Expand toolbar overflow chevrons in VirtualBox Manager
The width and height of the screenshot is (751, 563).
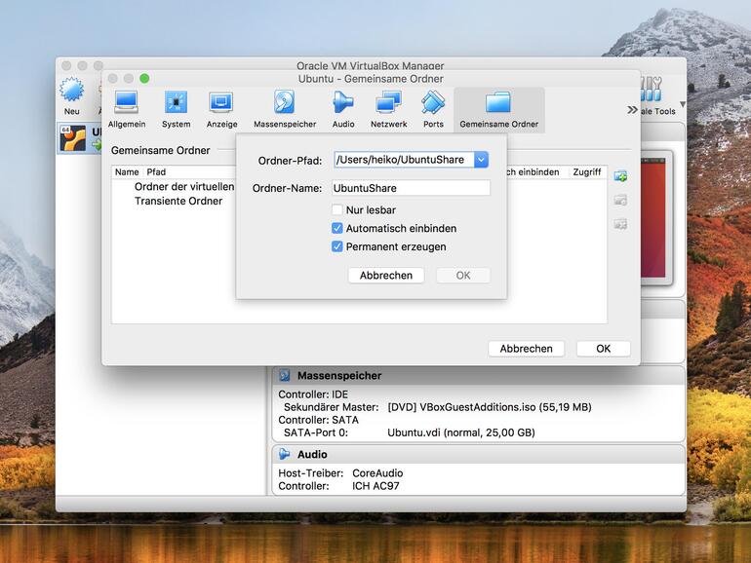632,110
